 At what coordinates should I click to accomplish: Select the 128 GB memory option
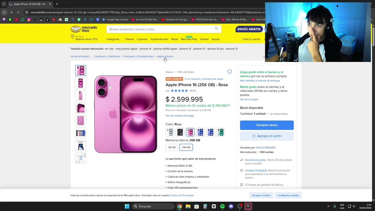click(172, 147)
